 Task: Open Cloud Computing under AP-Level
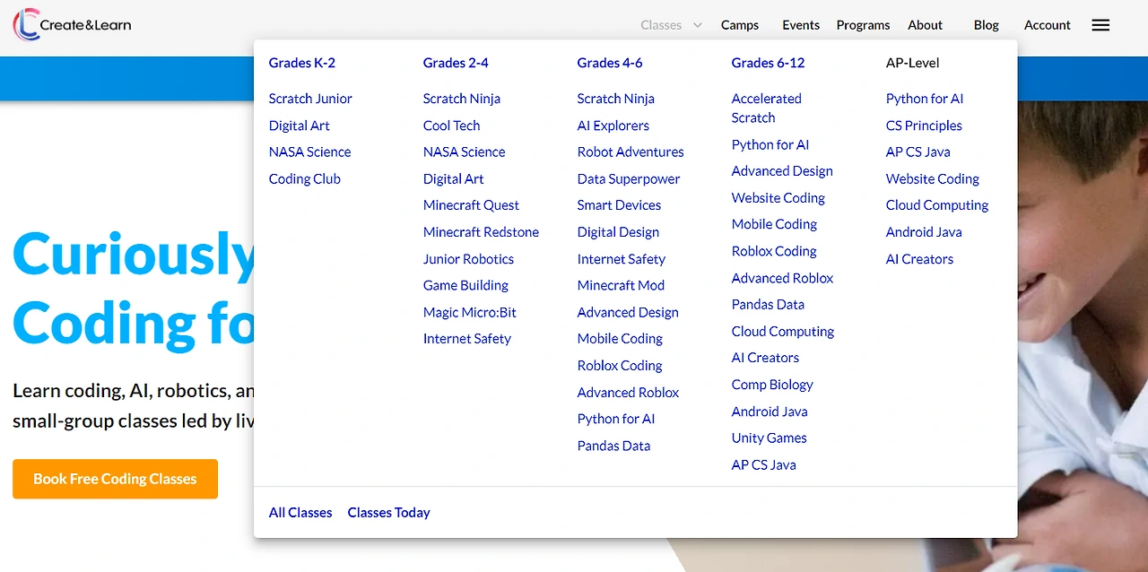pyautogui.click(x=937, y=205)
